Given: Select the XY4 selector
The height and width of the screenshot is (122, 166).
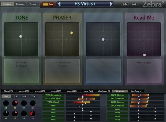Looking at the screenshot, I should (x=33, y=96).
